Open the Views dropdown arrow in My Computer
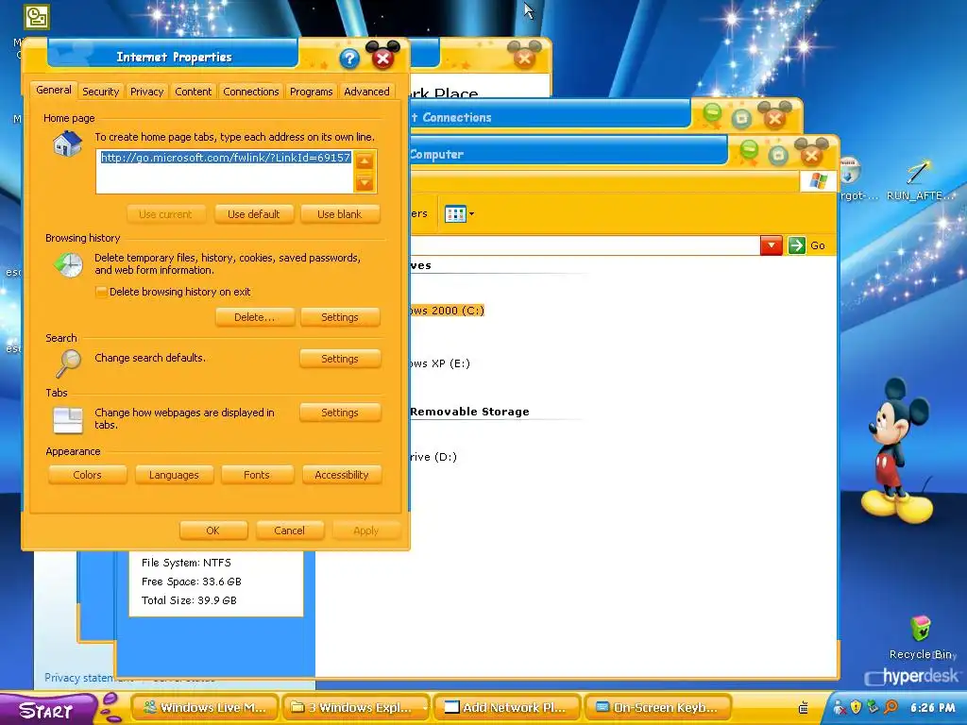 [472, 214]
